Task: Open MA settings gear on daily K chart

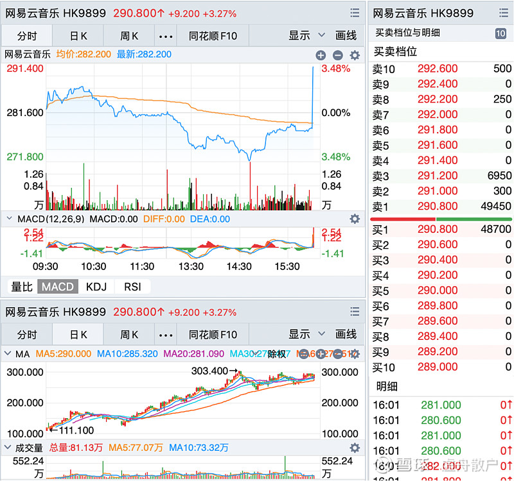Action: pyautogui.click(x=355, y=354)
